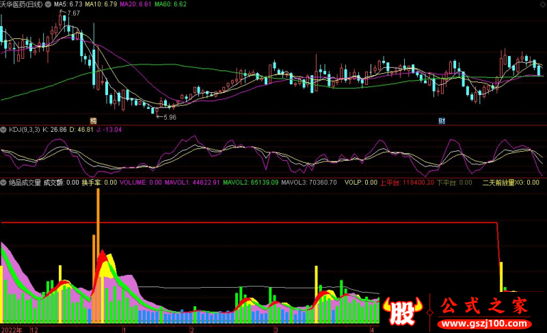Select the MA5 moving average label

pos(66,4)
